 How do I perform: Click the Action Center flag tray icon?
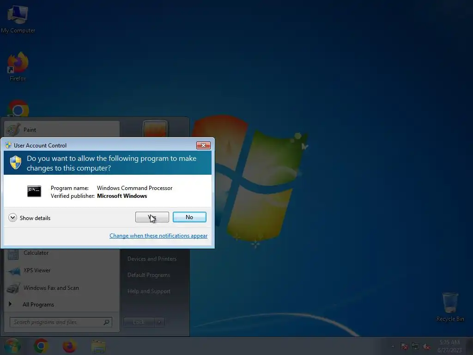[404, 346]
